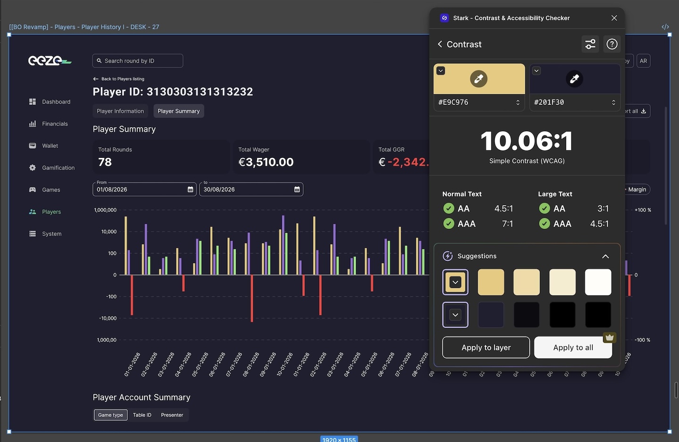Select the white suggested foreground swatch

point(598,282)
